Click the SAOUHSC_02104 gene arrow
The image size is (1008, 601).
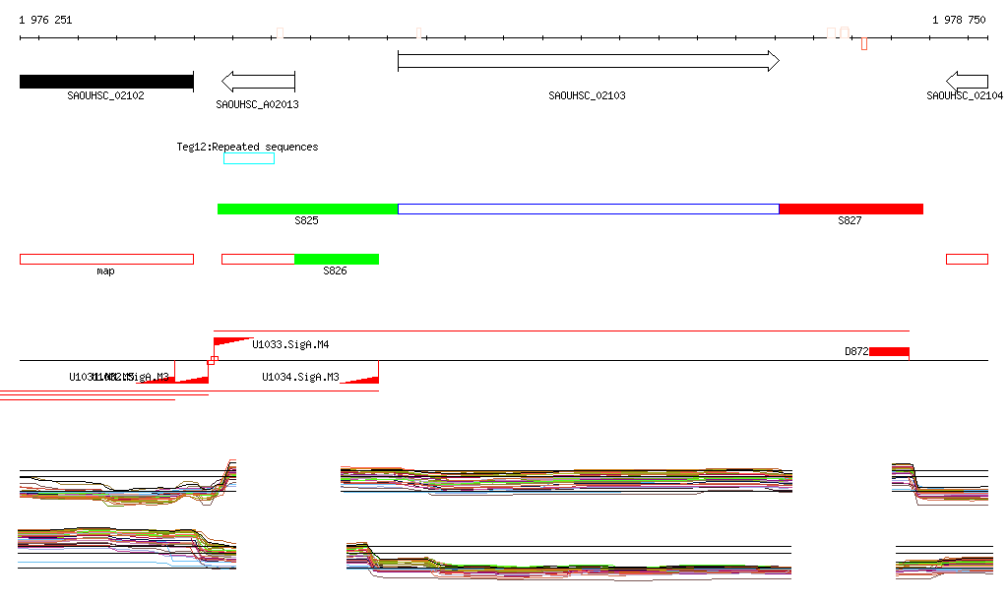(x=967, y=82)
